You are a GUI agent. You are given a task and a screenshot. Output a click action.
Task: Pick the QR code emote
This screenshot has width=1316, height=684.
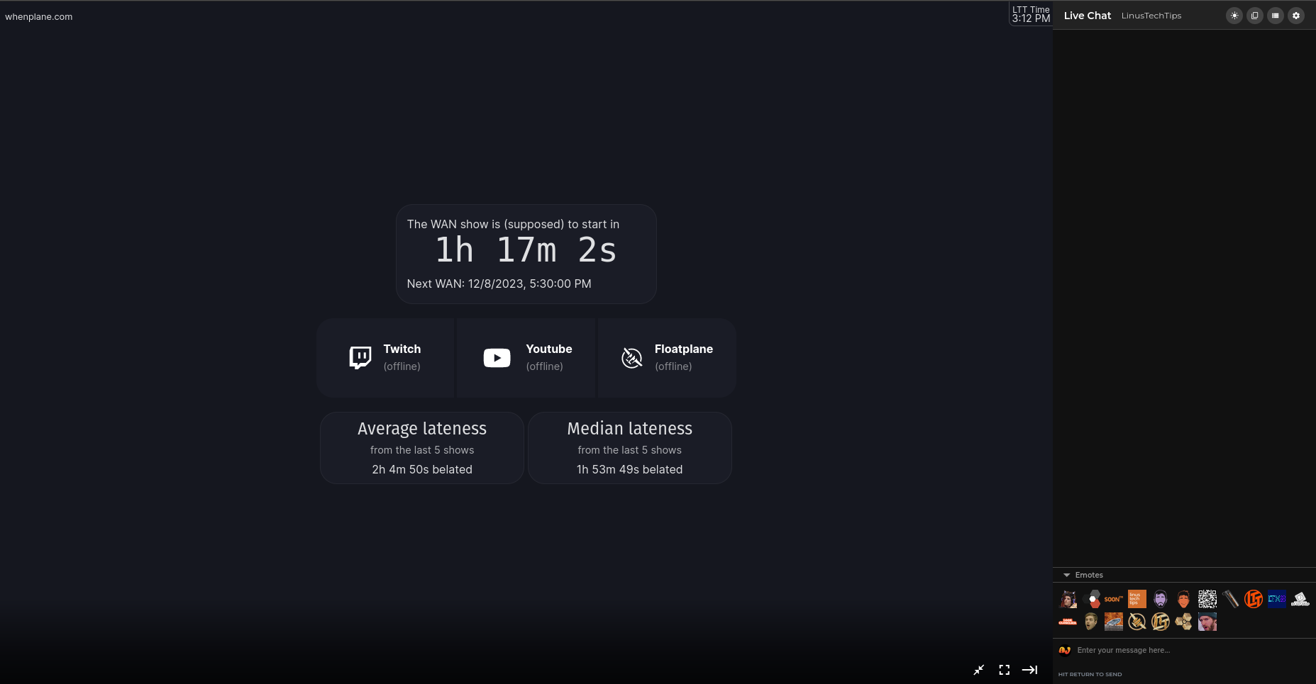(x=1207, y=600)
